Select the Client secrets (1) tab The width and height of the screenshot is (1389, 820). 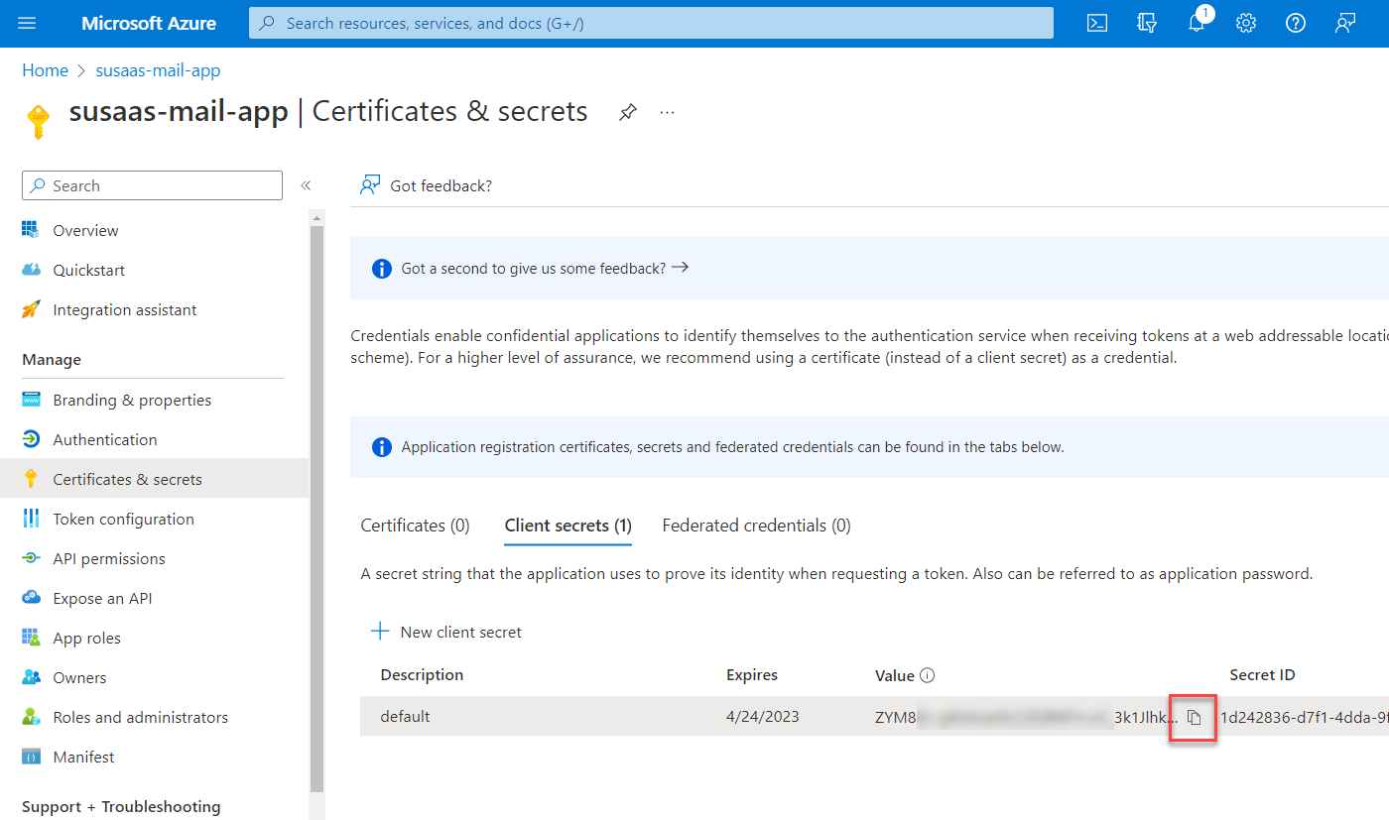pyautogui.click(x=568, y=526)
